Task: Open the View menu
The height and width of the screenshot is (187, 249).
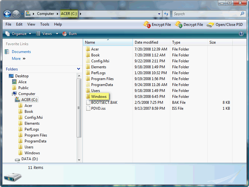Action: click(31, 24)
